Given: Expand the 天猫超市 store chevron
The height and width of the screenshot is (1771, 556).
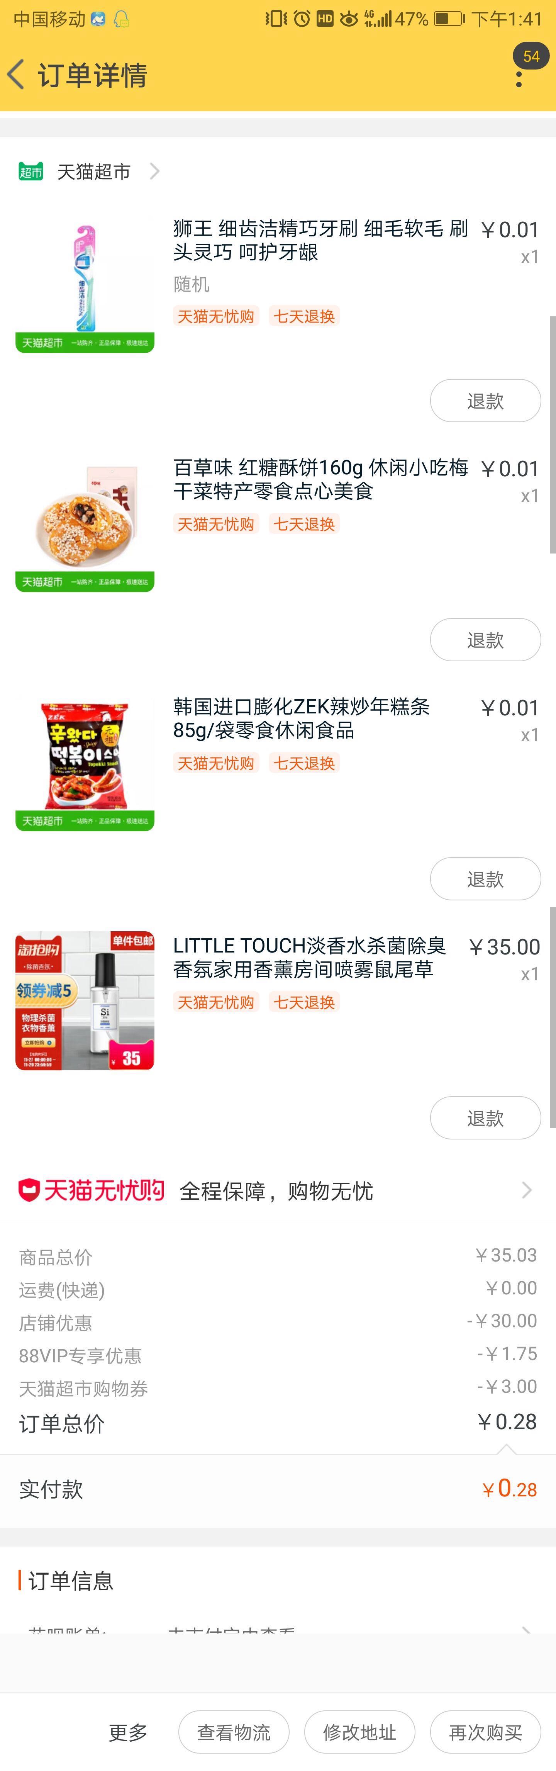Looking at the screenshot, I should (154, 171).
